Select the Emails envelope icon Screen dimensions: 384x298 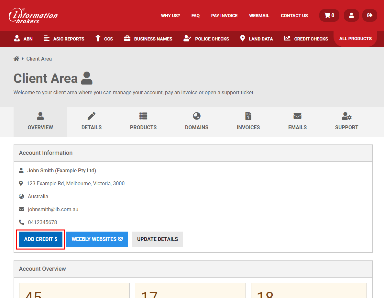(x=297, y=116)
